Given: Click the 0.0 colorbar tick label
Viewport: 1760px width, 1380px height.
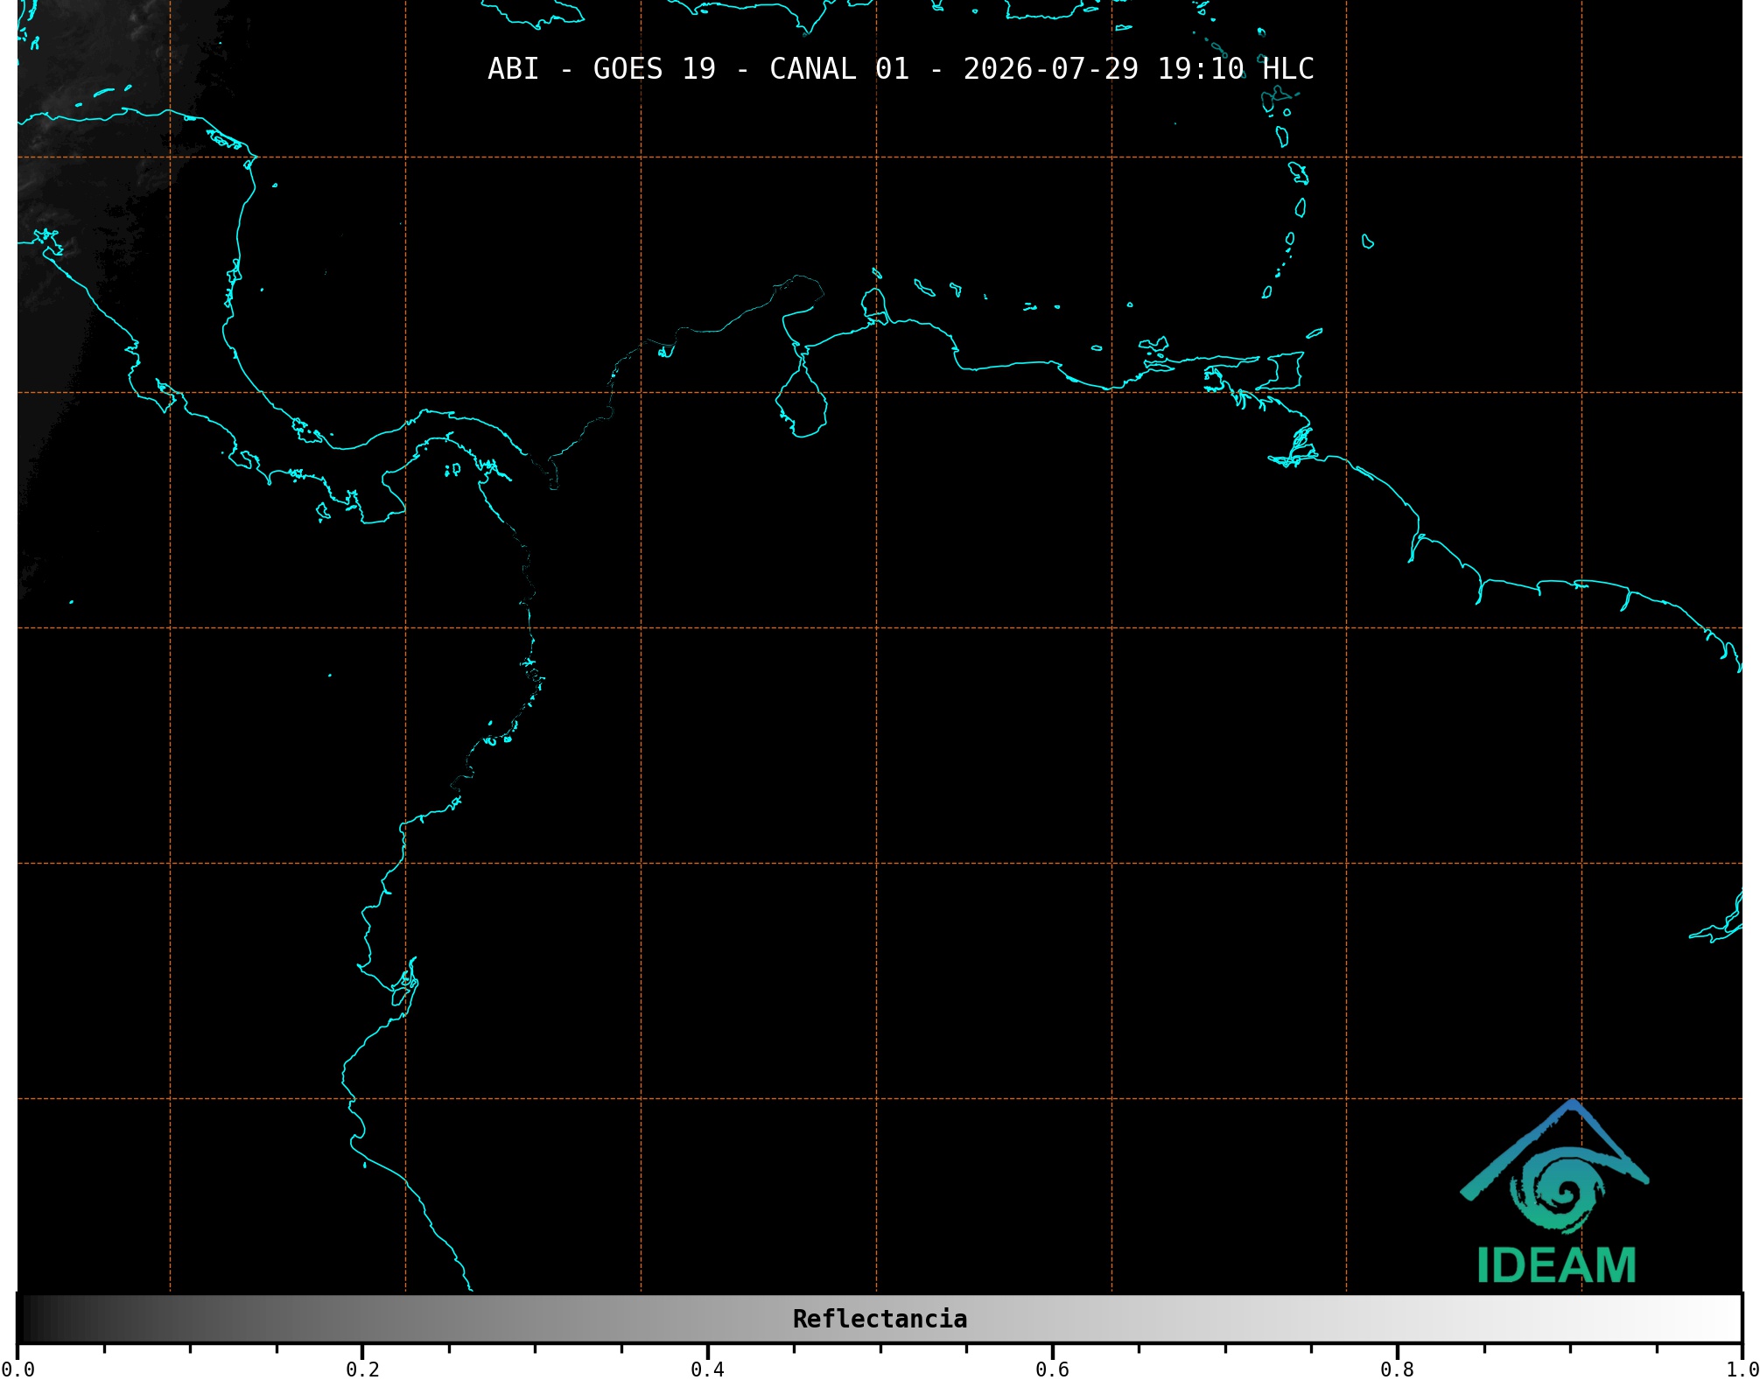Looking at the screenshot, I should click(x=18, y=1369).
